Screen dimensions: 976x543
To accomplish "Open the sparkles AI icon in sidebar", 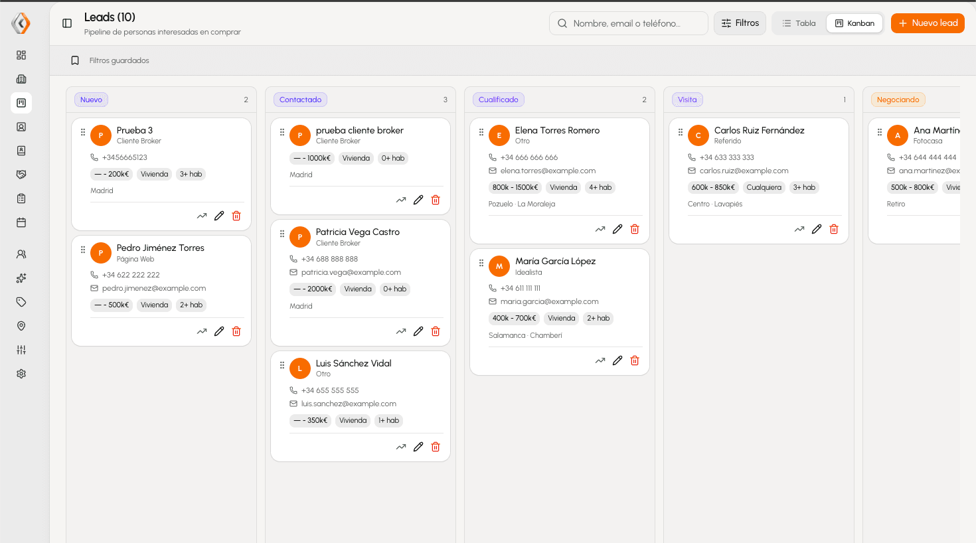I will pos(21,278).
